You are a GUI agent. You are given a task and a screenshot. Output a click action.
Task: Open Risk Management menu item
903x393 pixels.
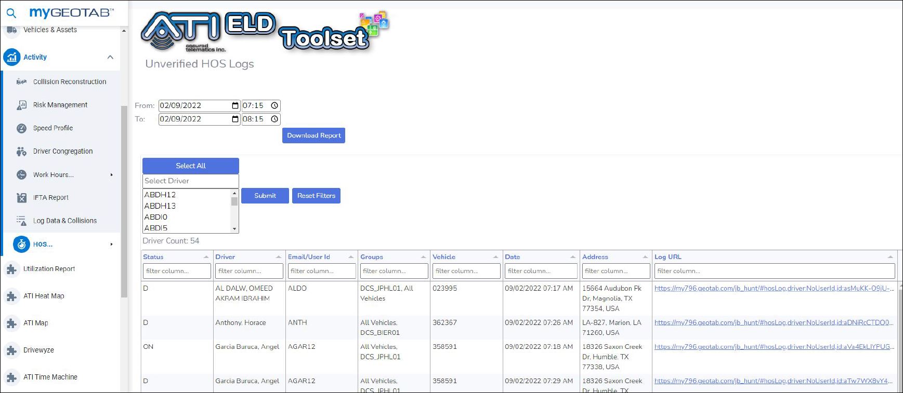[x=60, y=105]
